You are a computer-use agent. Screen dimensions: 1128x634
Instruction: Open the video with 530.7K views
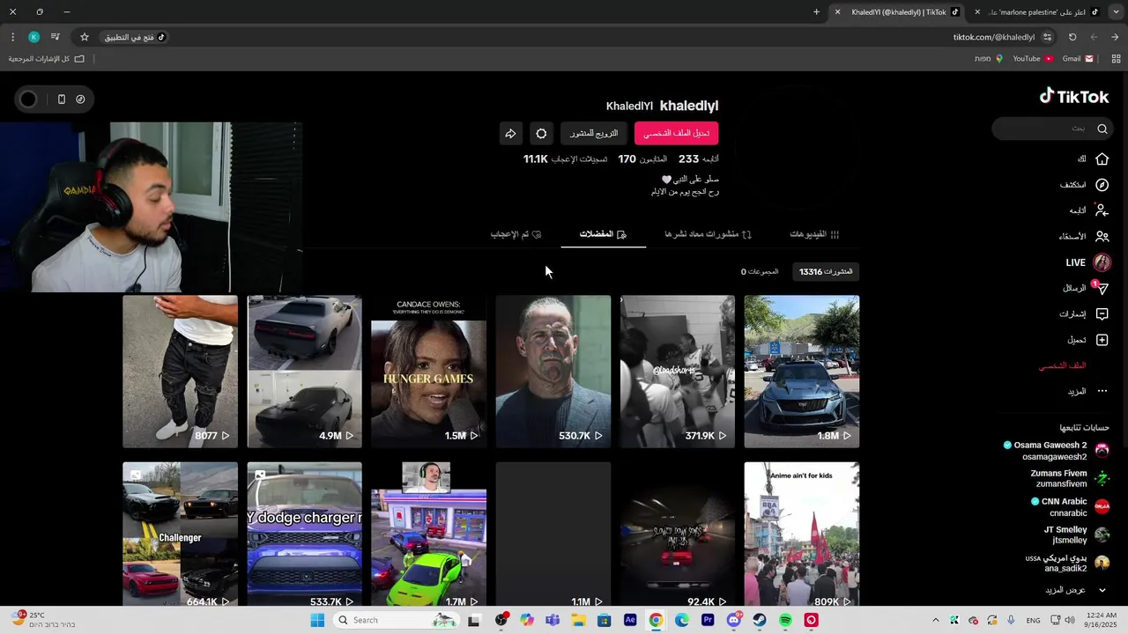[553, 372]
